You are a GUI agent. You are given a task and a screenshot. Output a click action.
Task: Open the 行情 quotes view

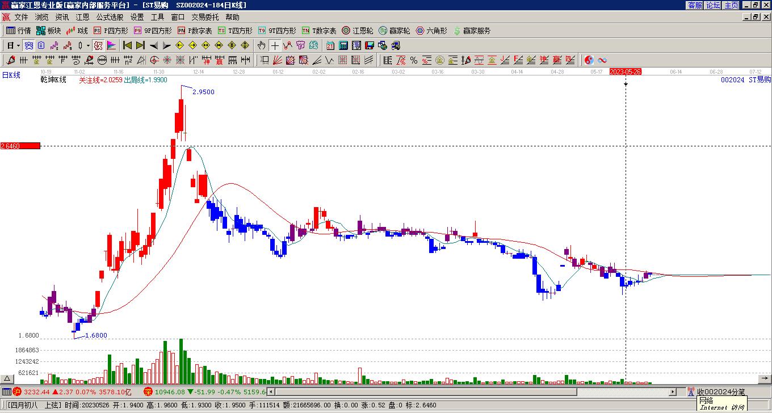point(18,31)
